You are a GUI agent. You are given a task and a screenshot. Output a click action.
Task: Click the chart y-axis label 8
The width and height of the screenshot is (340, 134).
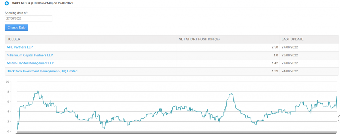pyautogui.click(x=8, y=92)
